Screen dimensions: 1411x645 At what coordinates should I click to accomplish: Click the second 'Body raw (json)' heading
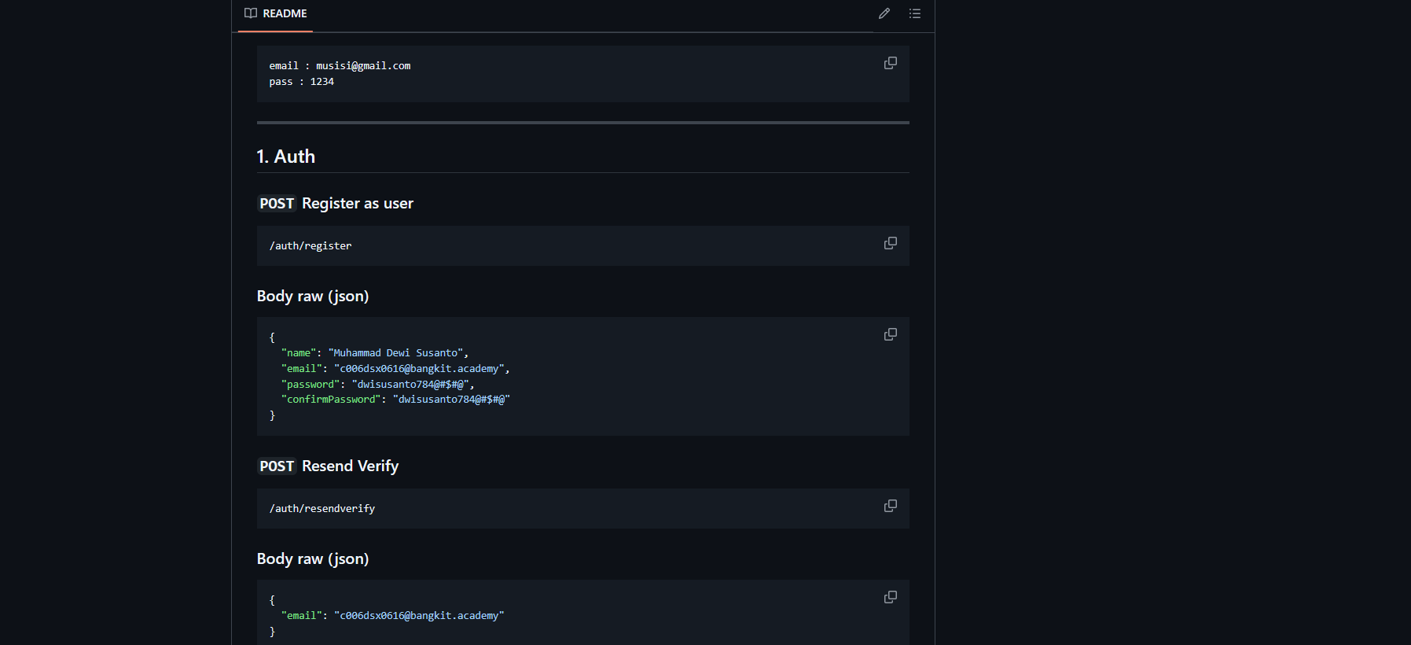coord(313,559)
